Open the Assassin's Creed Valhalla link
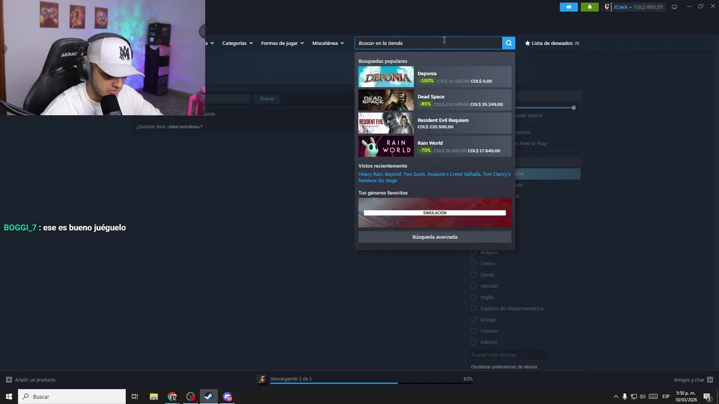This screenshot has width=719, height=404. 454,175
